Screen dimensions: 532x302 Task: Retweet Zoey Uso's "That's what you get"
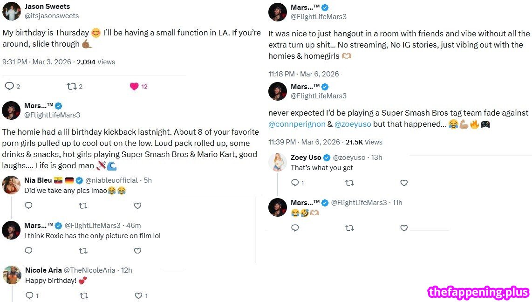[x=349, y=183]
